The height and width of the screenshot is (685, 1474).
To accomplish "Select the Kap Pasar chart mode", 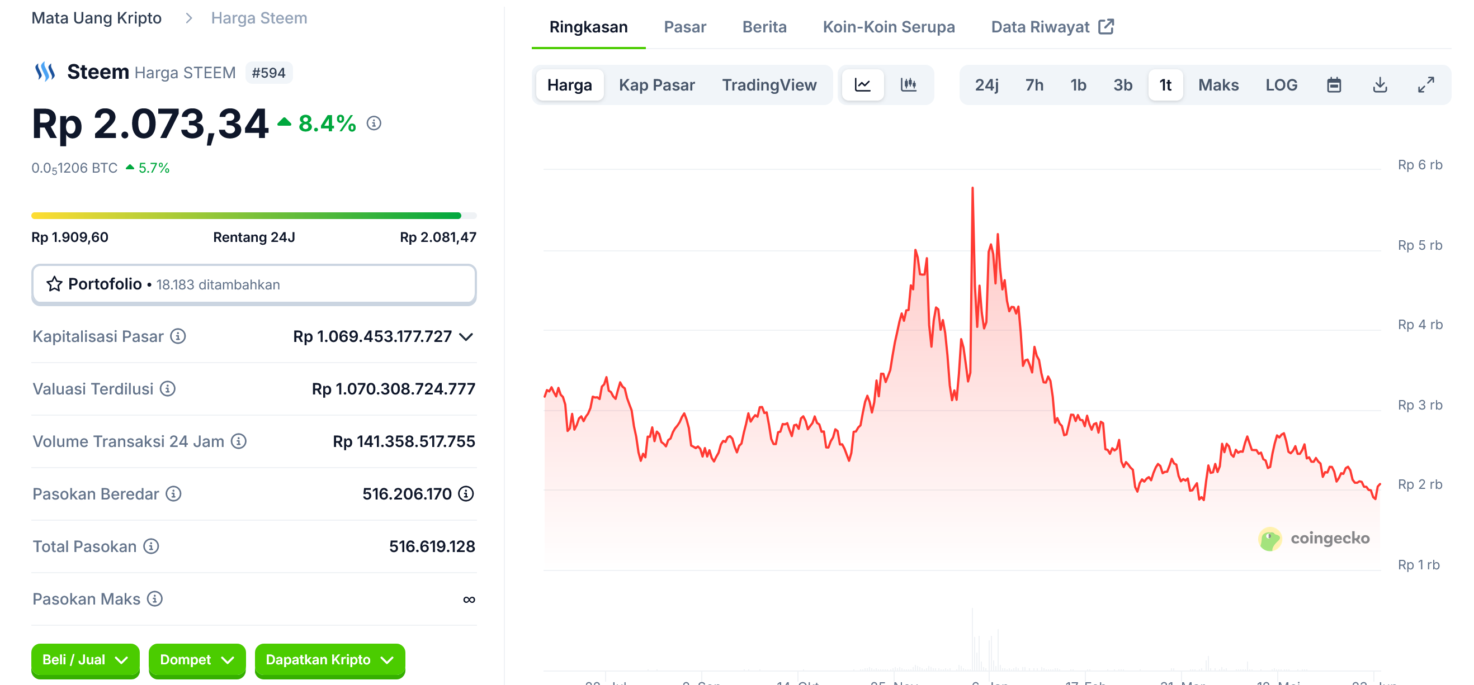I will pos(656,85).
